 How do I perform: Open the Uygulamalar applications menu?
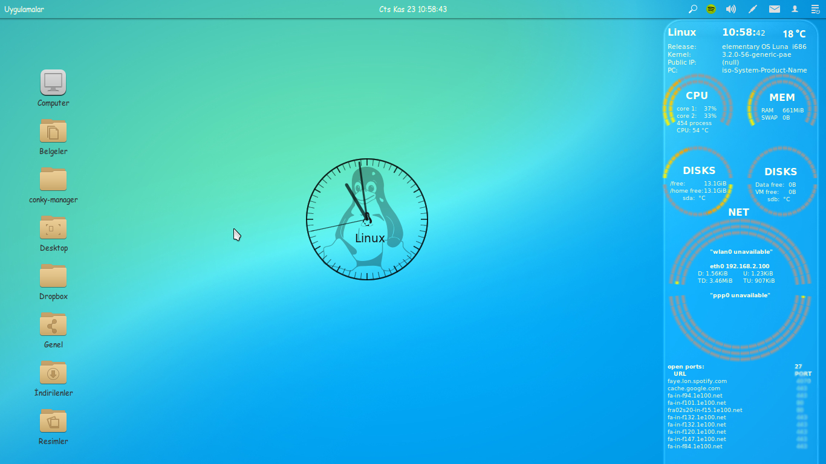(24, 9)
